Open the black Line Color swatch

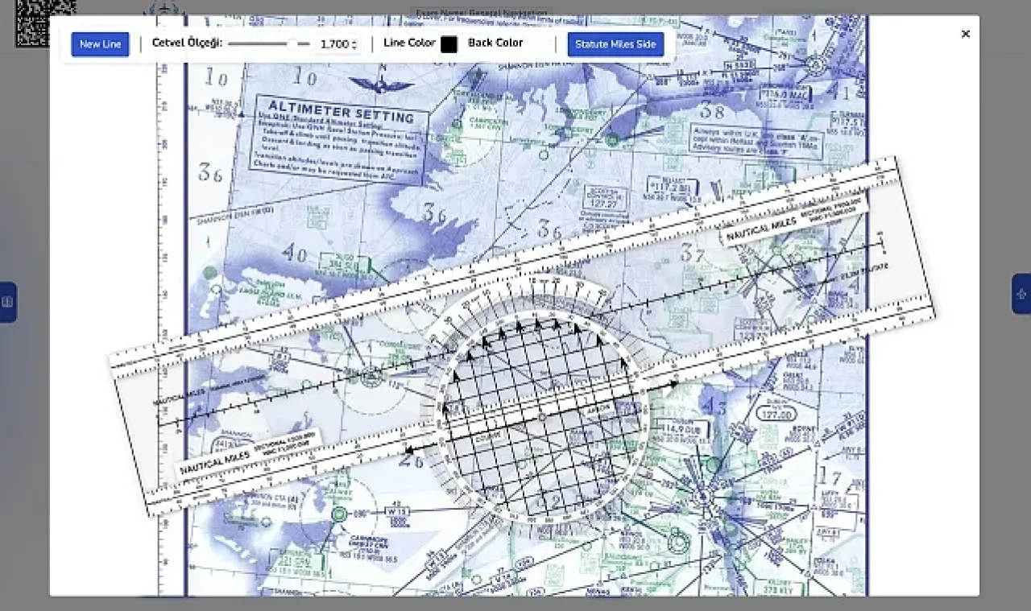point(449,44)
